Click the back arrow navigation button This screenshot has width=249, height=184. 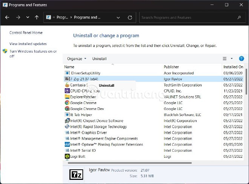(8, 17)
